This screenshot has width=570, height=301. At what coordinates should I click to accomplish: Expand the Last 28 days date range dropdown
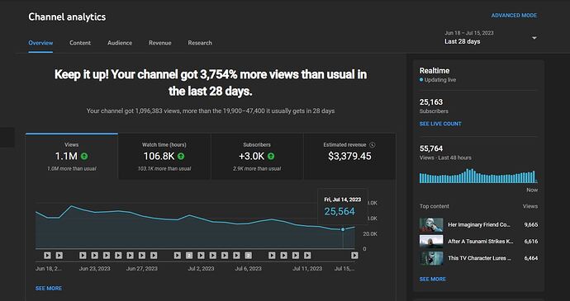pyautogui.click(x=491, y=37)
